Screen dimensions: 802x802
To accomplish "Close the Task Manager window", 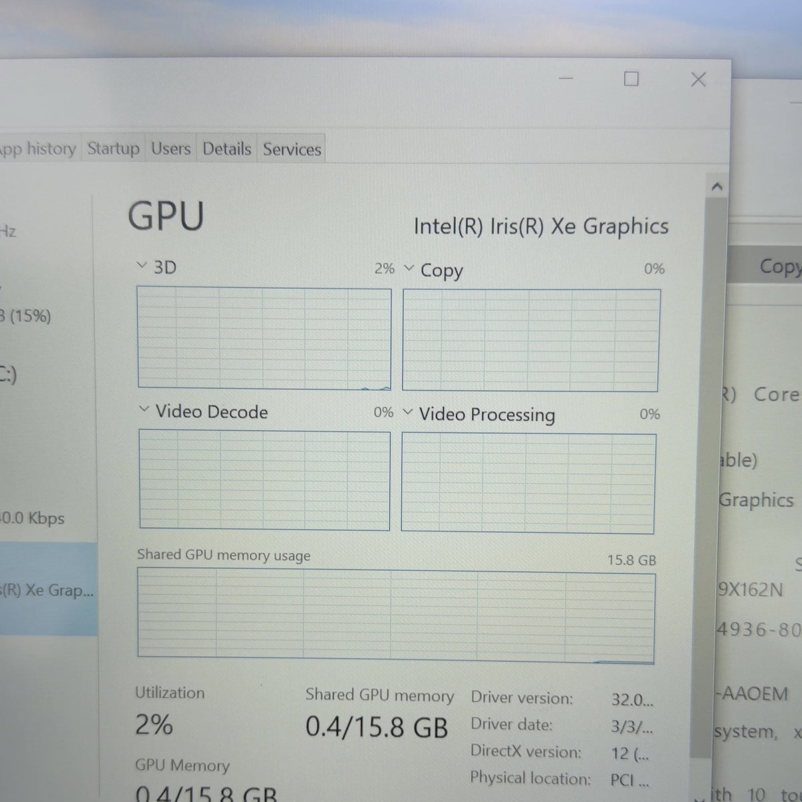I will point(698,80).
